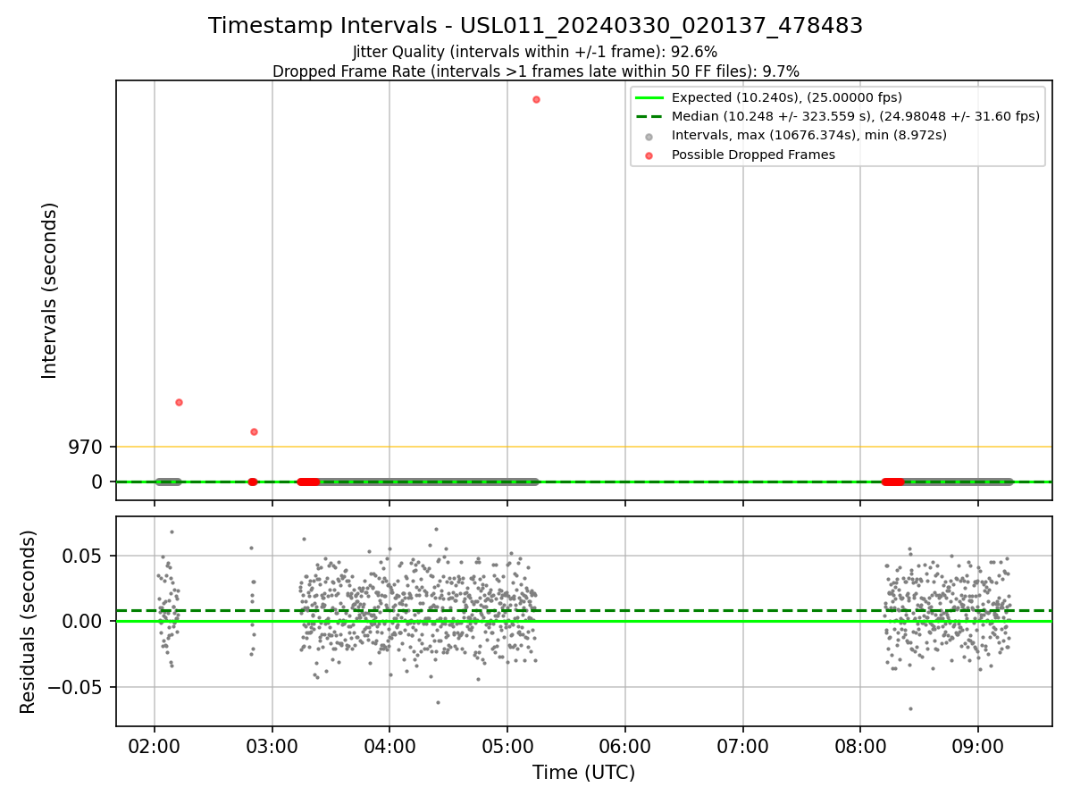Click legend entry "Expected (10.240s), (25.00000 fps)"

click(x=787, y=97)
